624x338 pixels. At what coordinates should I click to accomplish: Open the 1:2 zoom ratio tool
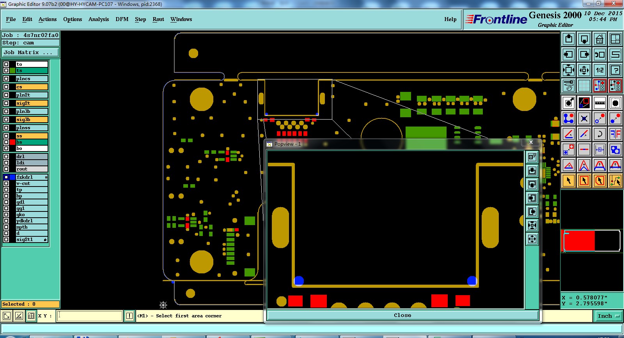pyautogui.click(x=600, y=70)
